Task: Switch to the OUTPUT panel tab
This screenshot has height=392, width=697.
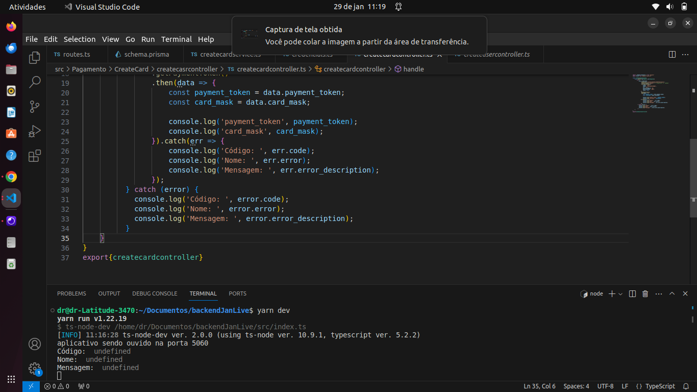Action: pyautogui.click(x=109, y=293)
